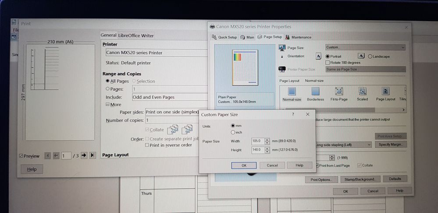Click the Landscape orientation icon
Screen dimensions: 438x213
361,56
